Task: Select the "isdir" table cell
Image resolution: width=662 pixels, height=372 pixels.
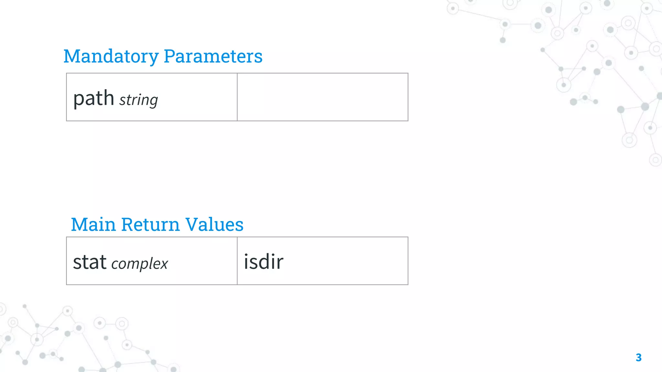Action: (x=323, y=261)
